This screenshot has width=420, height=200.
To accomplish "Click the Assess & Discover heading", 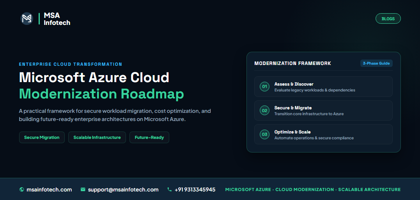I will pyautogui.click(x=294, y=84).
